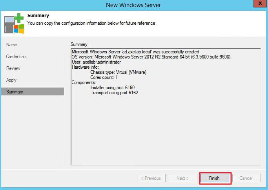
Task: Select the Name step in sidebar
Action: [12, 45]
